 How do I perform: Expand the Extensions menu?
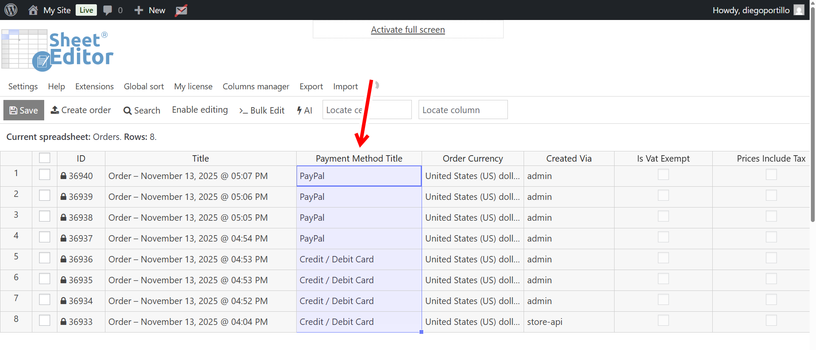(94, 86)
